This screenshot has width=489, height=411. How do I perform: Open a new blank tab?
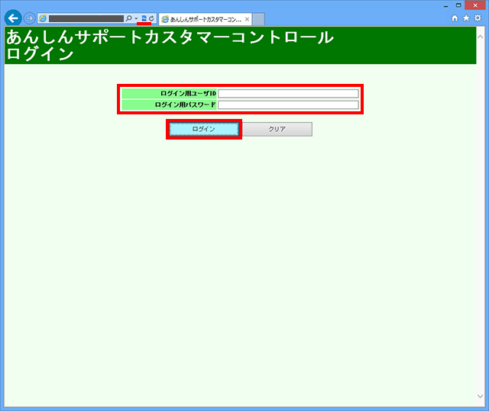click(x=258, y=19)
